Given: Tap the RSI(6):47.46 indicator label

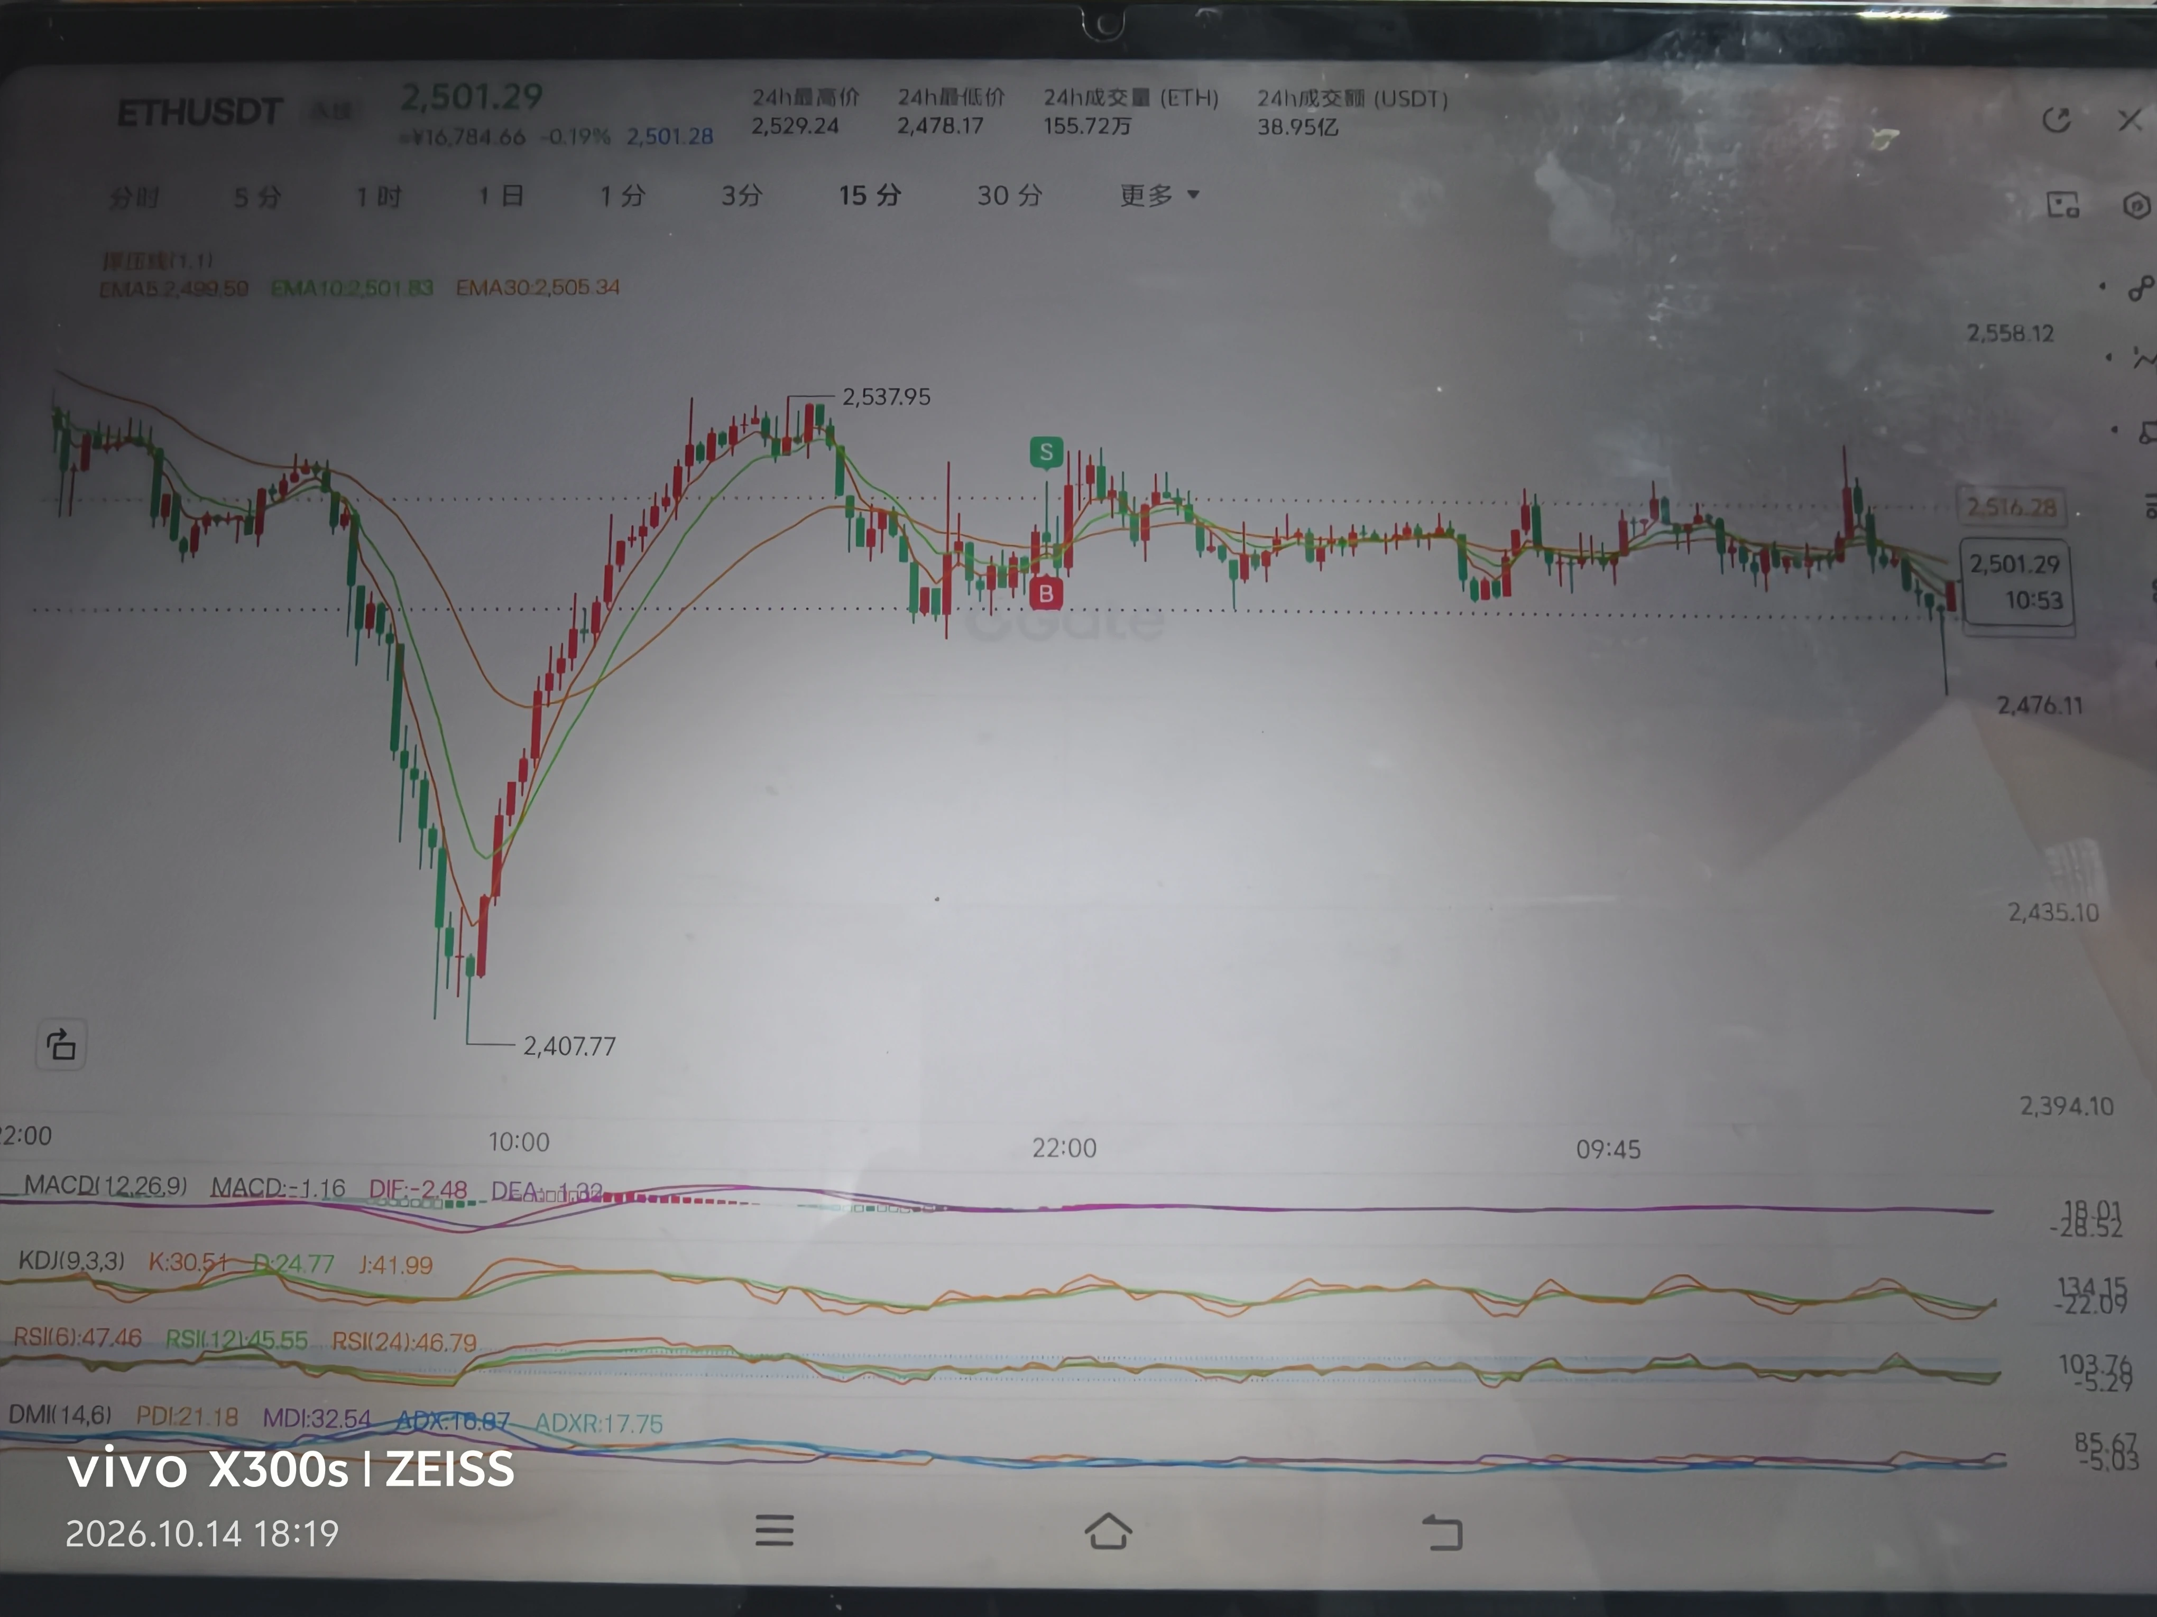Looking at the screenshot, I should coord(77,1337).
